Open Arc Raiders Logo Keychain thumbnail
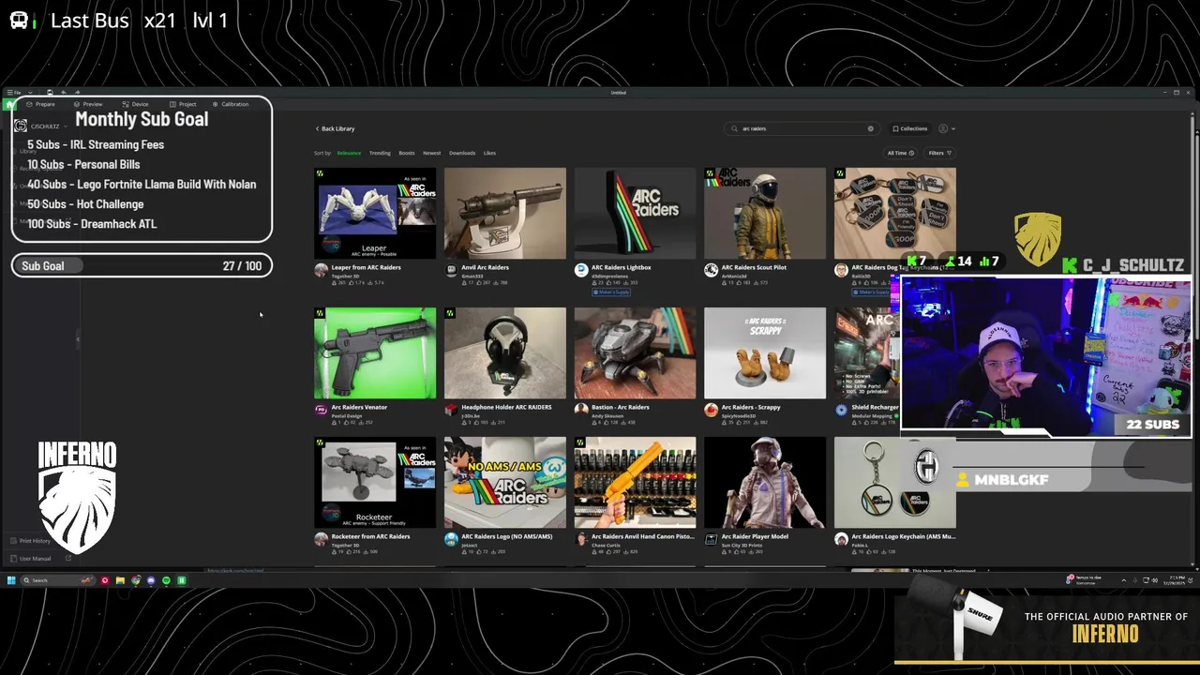 (x=895, y=482)
